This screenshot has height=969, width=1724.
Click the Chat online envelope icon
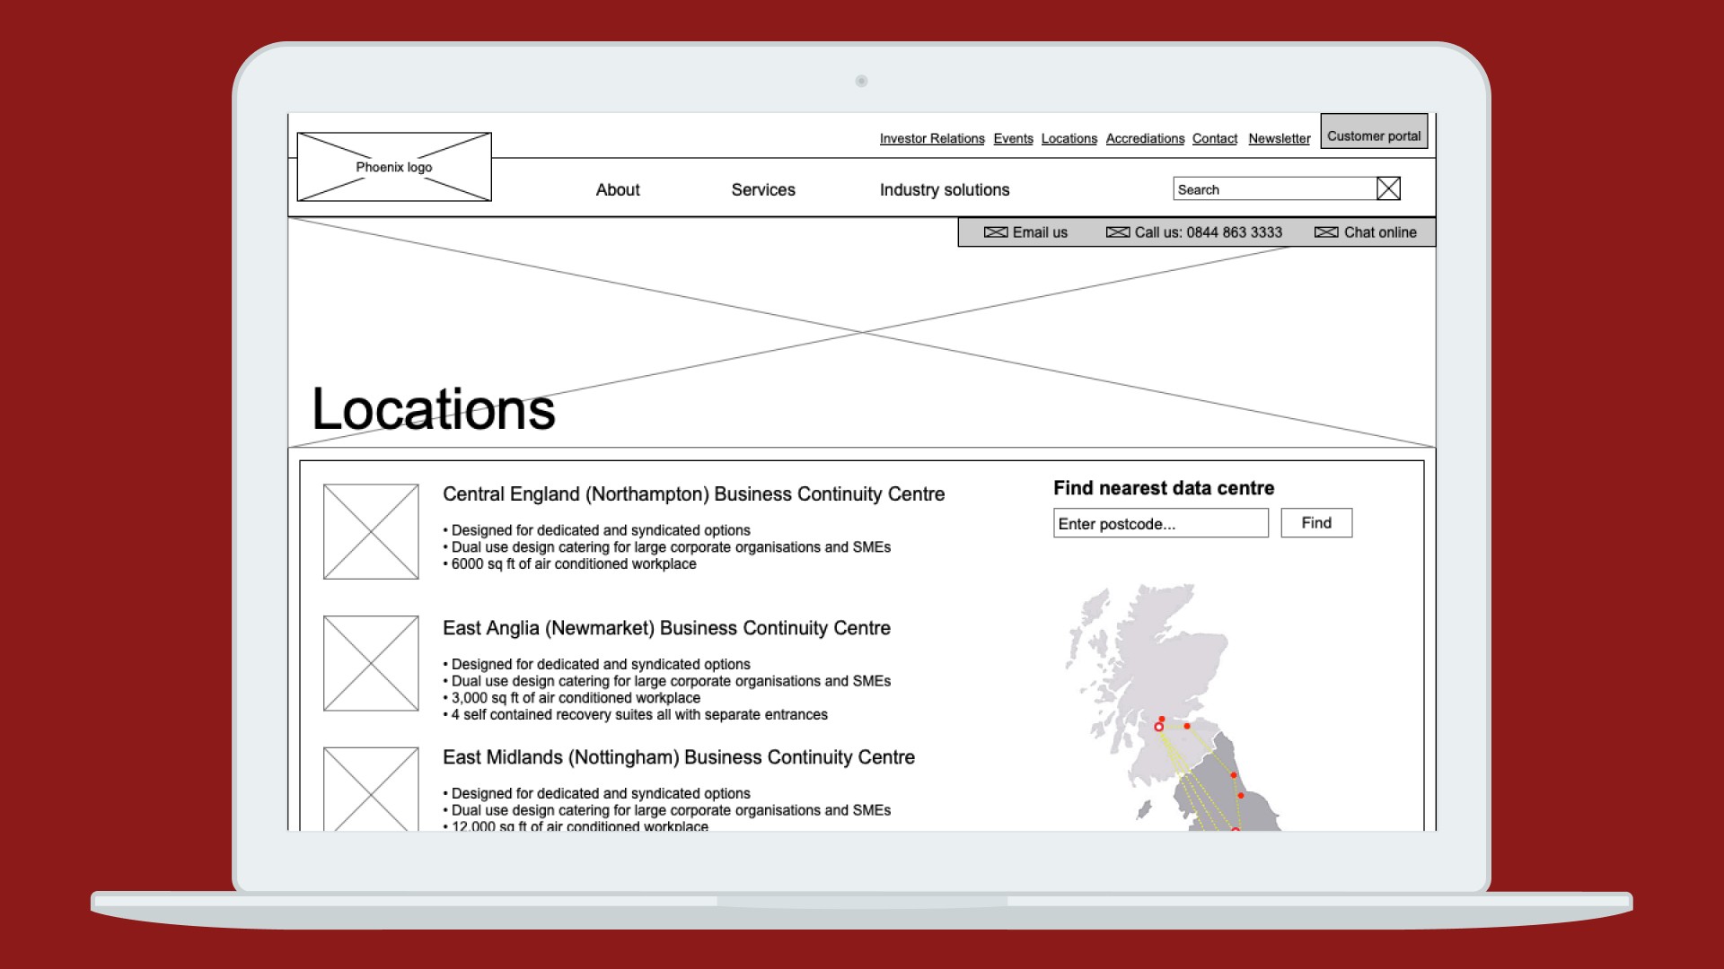click(1325, 232)
